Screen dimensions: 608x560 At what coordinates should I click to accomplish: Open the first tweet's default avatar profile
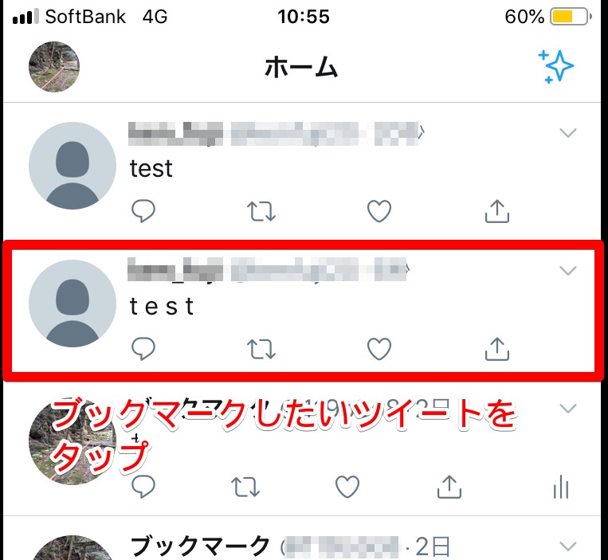point(73,166)
